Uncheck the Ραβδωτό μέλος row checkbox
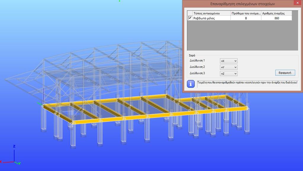Viewport: 303px width, 171px height. point(190,18)
